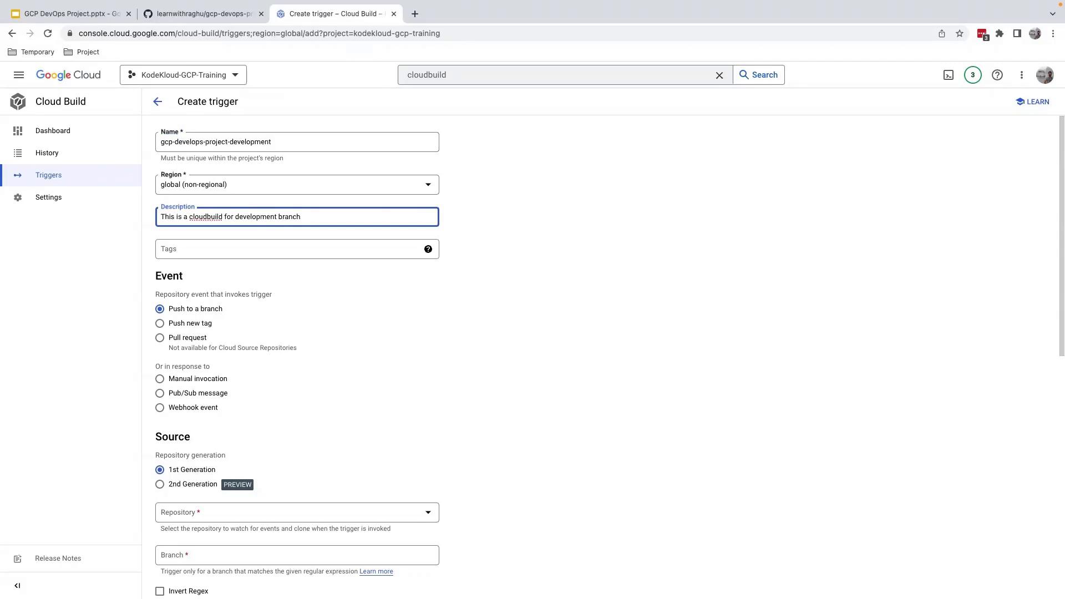Open Settings in Cloud Build sidebar
Viewport: 1065px width, 599px height.
[x=48, y=197]
